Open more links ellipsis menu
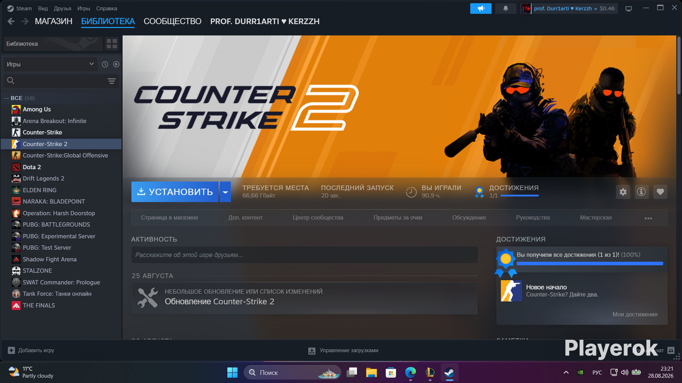 tap(648, 218)
